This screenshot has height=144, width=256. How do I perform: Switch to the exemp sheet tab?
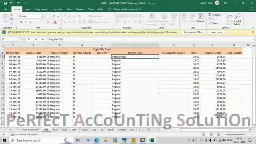122,130
